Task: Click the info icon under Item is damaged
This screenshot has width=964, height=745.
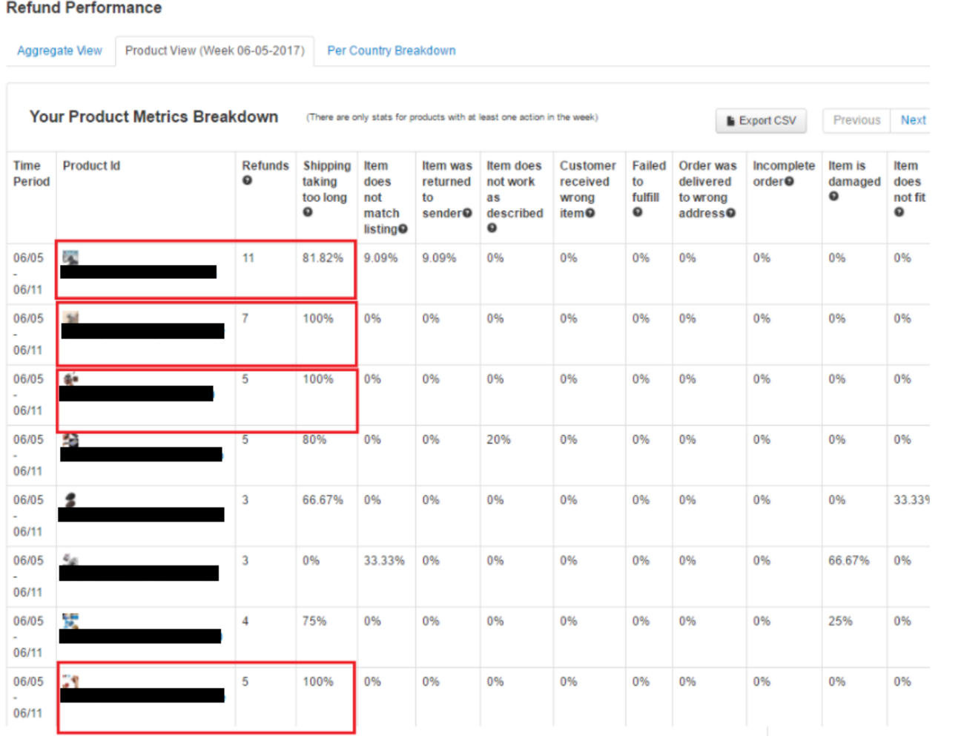Action: (x=833, y=197)
